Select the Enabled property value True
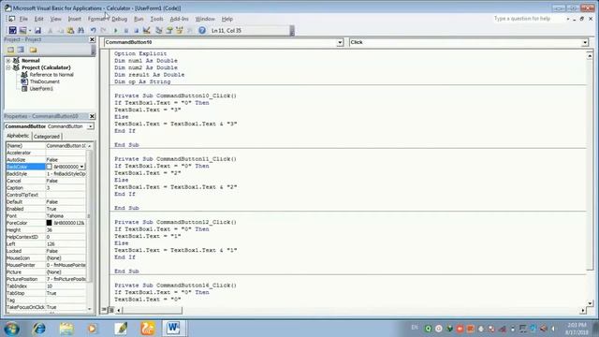Screen dimensions: 599x337 coord(66,209)
